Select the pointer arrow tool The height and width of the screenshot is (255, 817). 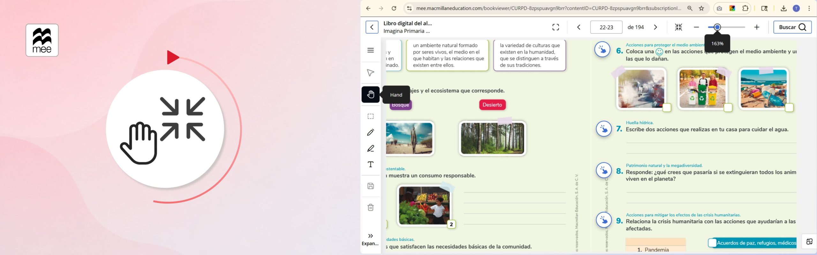[371, 73]
